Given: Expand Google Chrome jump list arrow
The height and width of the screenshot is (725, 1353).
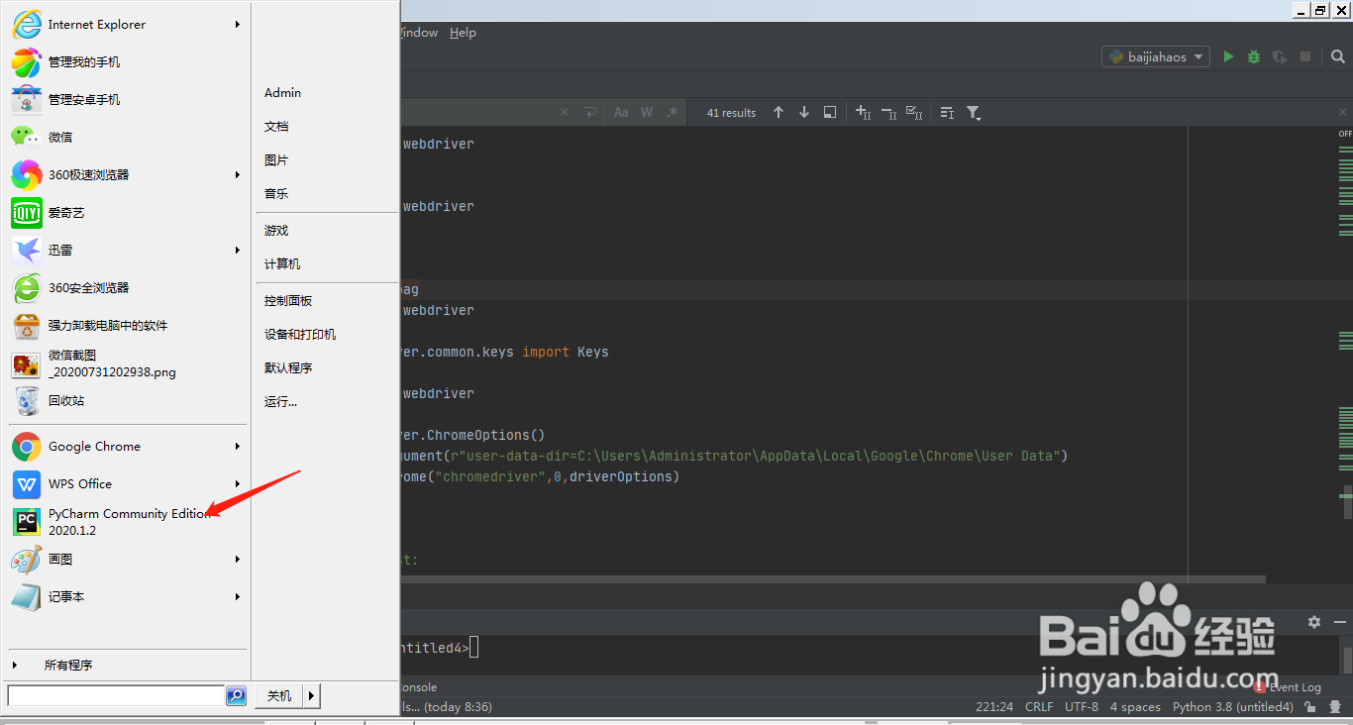Looking at the screenshot, I should click(238, 446).
